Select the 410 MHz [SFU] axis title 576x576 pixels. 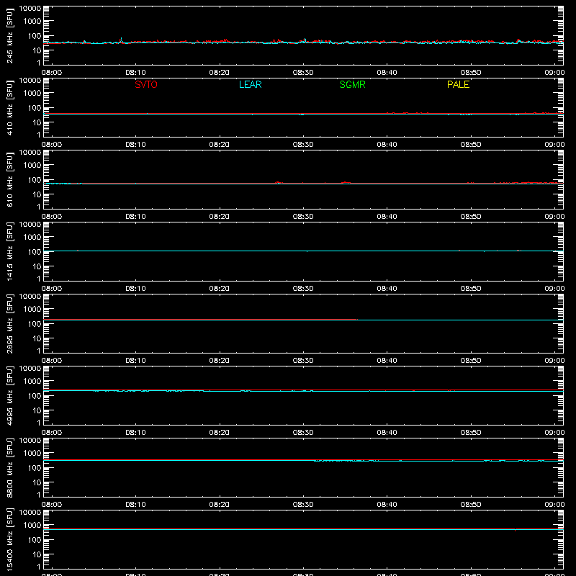pos(9,107)
